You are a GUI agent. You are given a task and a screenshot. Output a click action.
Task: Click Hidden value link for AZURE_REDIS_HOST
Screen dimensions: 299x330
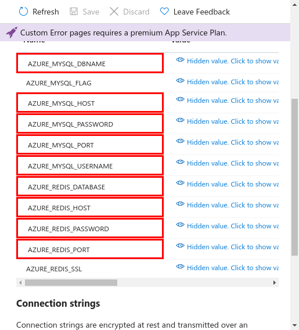click(x=233, y=205)
